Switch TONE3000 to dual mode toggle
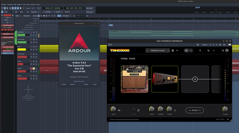Screen dimensions: 239x133 pos(191,51)
